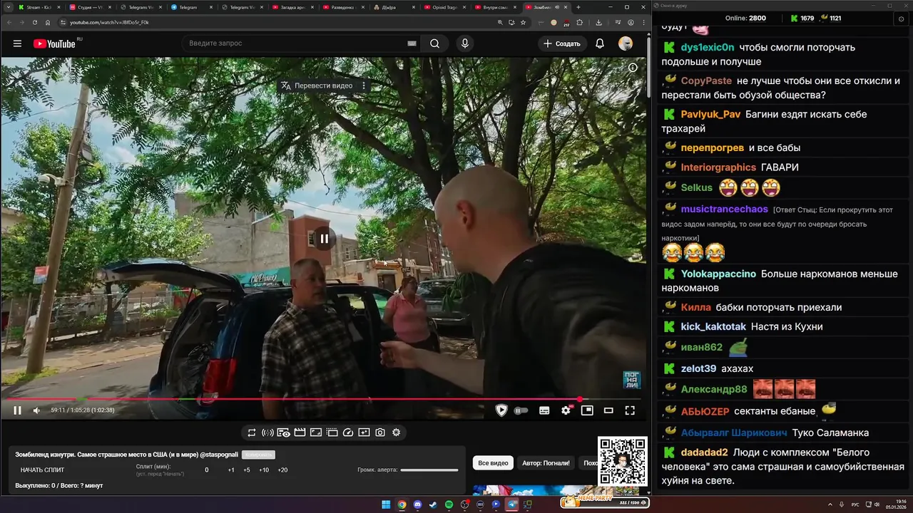
Task: Click the cinema clapperboard icon in toolbar
Action: [300, 432]
